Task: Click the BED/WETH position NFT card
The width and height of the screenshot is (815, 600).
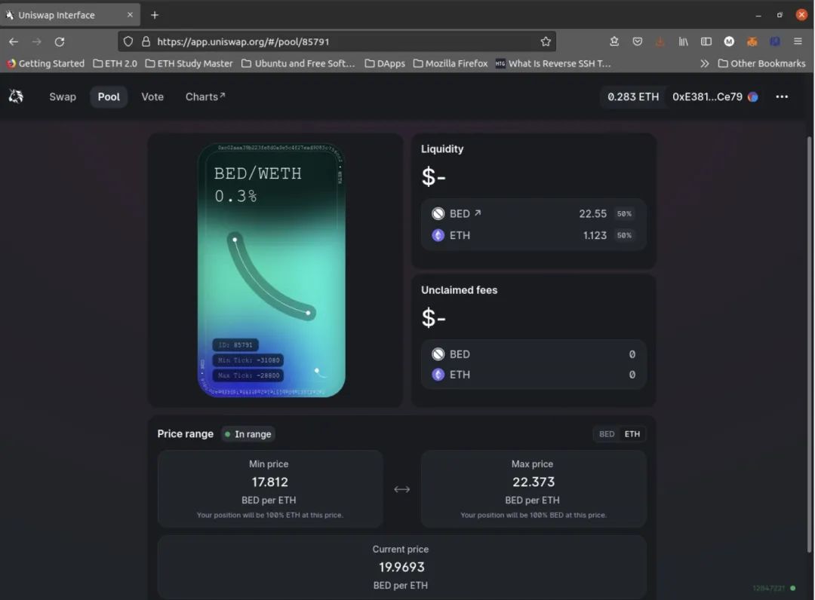Action: coord(272,270)
